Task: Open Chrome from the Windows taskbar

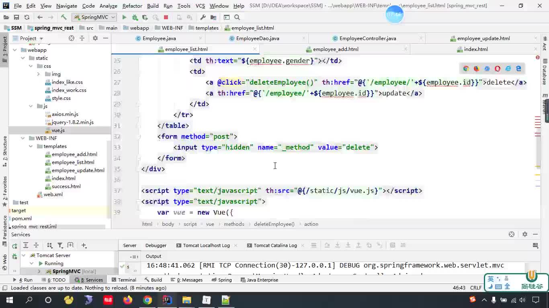Action: (x=147, y=300)
